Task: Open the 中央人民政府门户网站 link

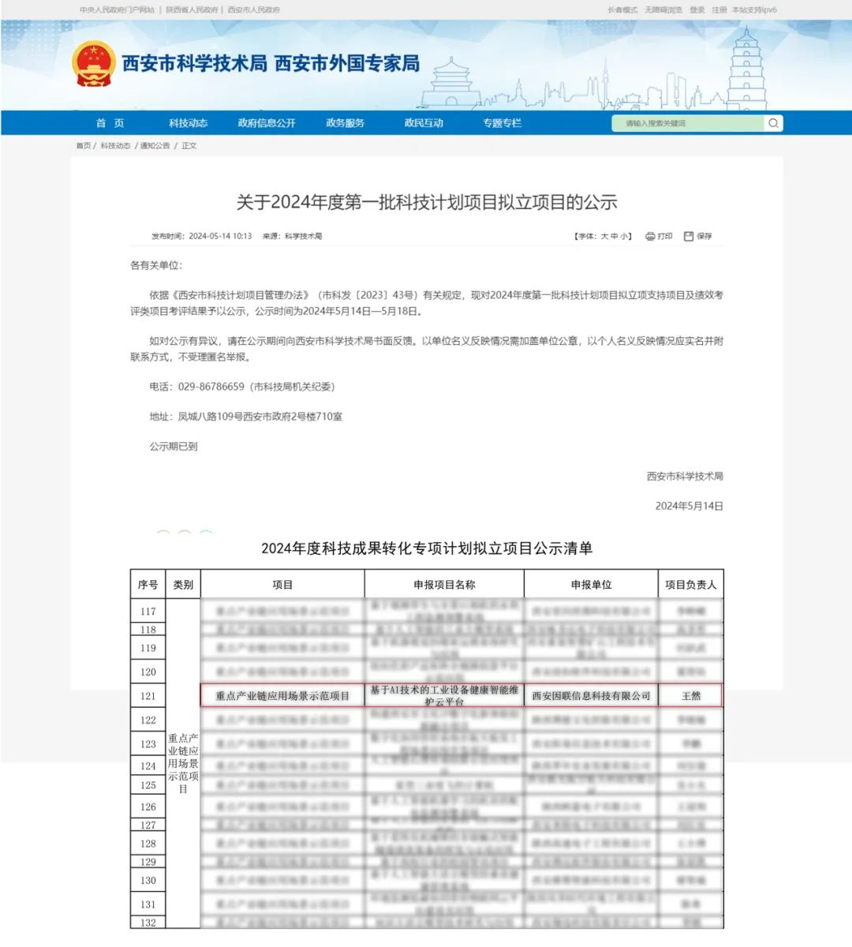Action: pyautogui.click(x=117, y=10)
